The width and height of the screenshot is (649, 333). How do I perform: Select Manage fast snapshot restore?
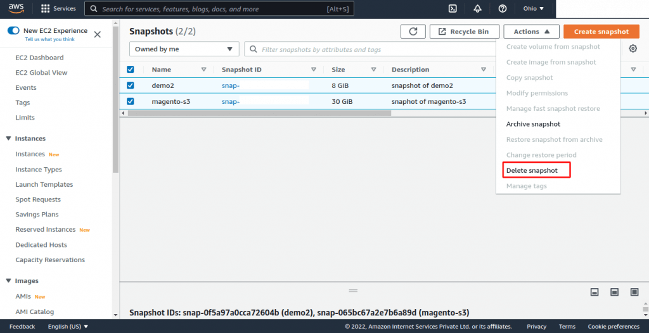(x=553, y=108)
